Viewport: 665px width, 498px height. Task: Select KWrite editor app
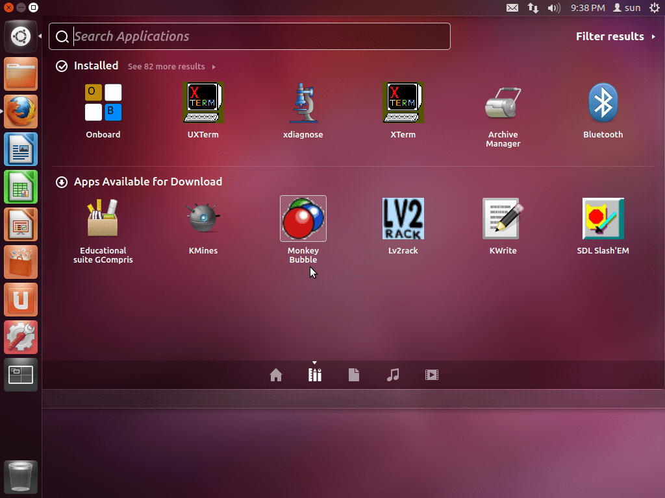[503, 219]
